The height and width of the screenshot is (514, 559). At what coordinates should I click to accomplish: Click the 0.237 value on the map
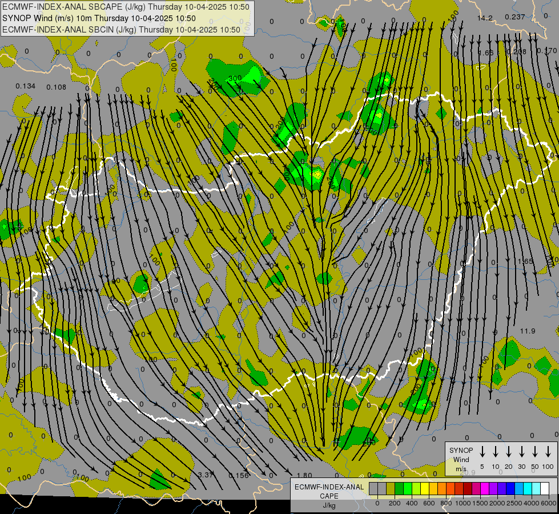click(x=515, y=17)
